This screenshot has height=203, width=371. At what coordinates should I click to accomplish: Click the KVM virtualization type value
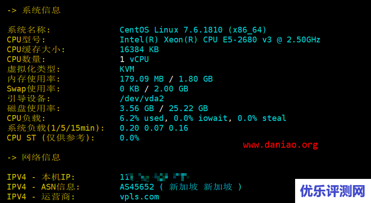click(x=127, y=69)
